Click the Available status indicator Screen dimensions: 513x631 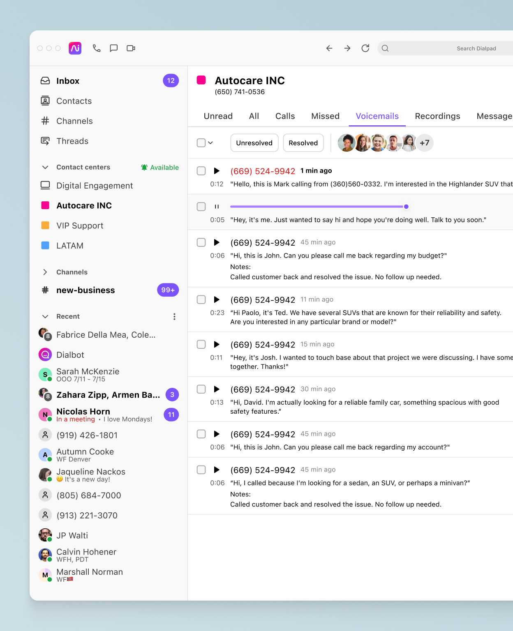click(160, 167)
